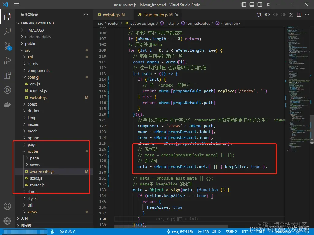Toggle bottom panel from title bar
Image resolution: width=314 pixels, height=235 pixels.
[x=252, y=5]
